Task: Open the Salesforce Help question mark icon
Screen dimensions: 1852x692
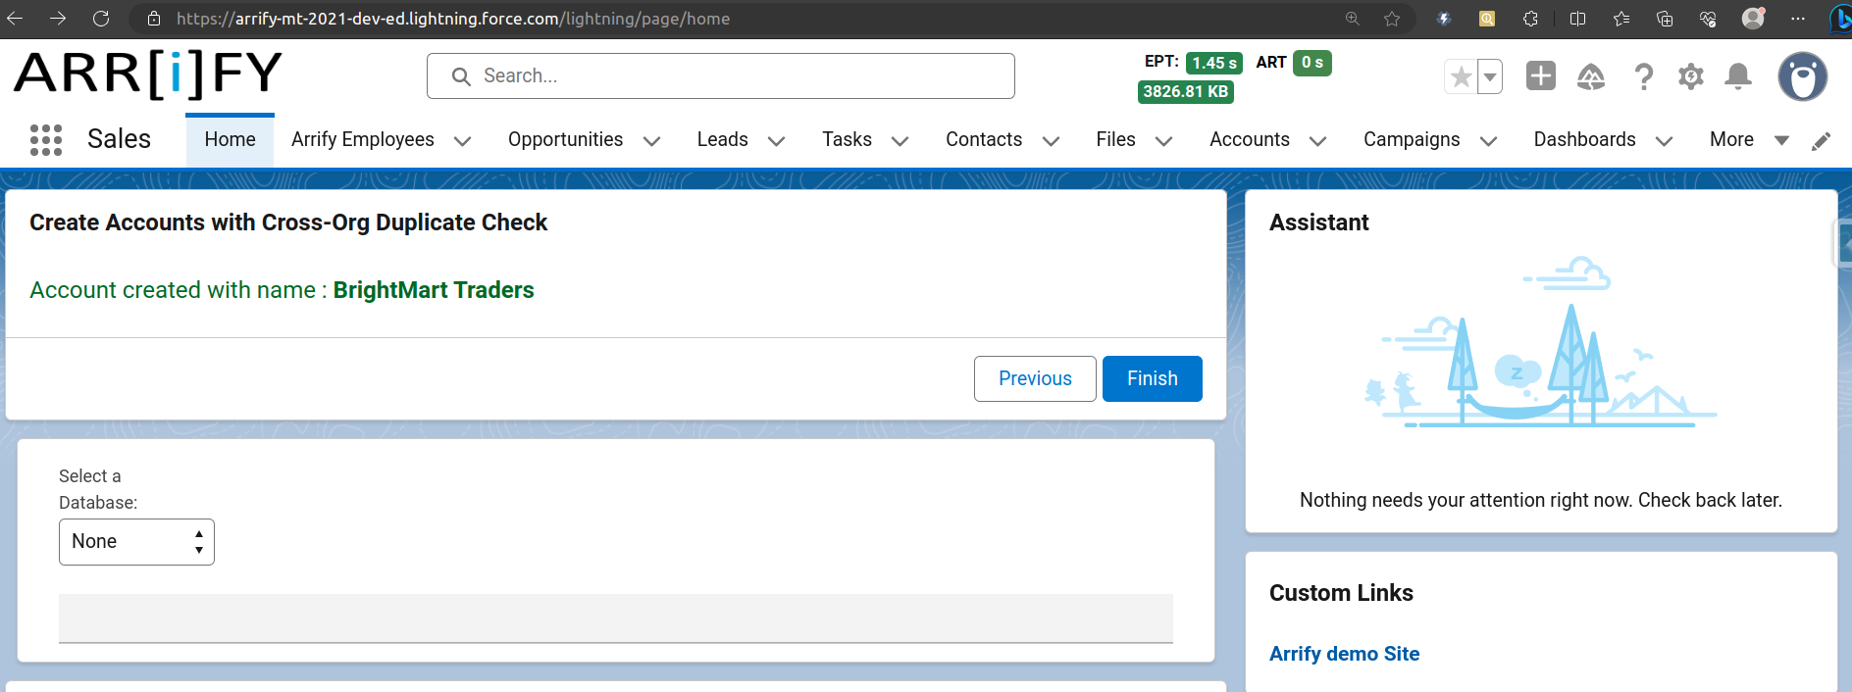Action: (x=1643, y=76)
